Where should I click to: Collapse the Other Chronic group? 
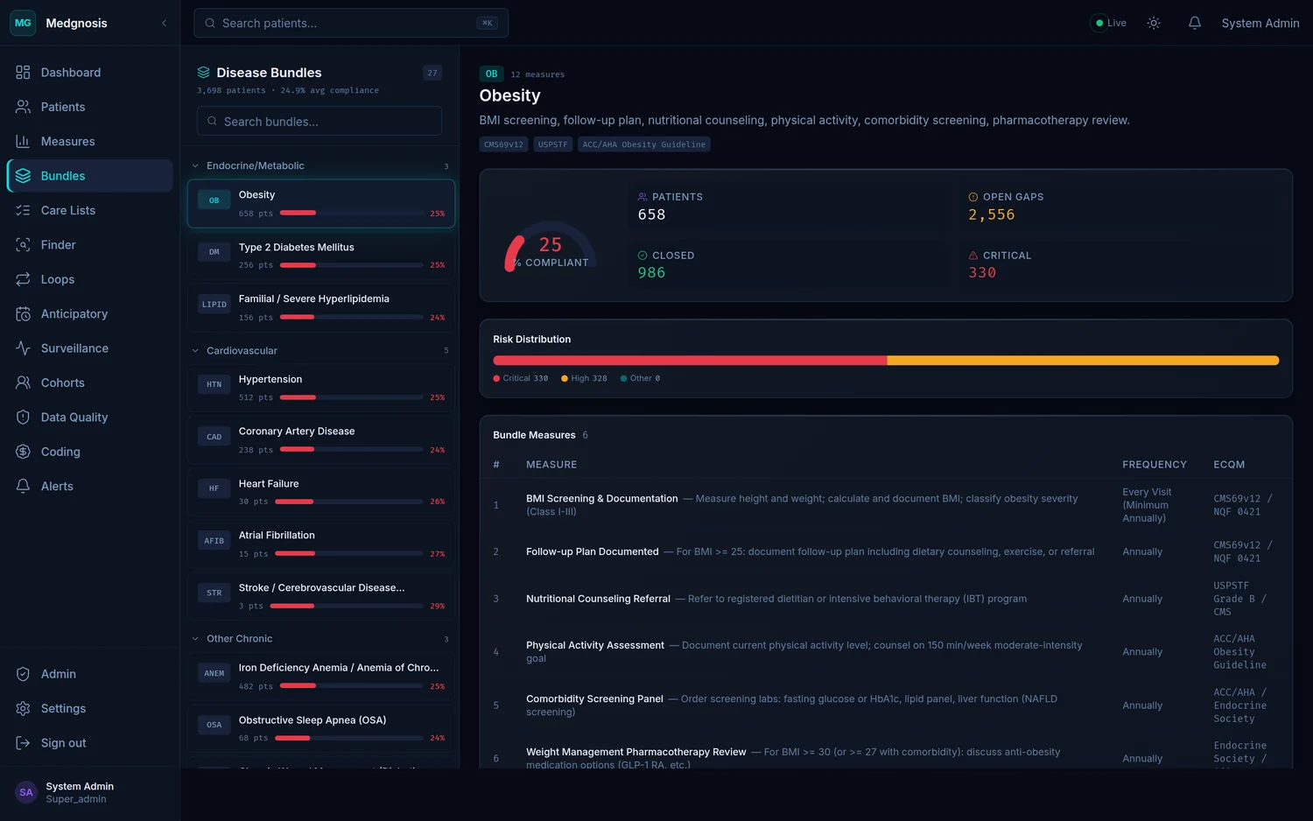coord(195,639)
